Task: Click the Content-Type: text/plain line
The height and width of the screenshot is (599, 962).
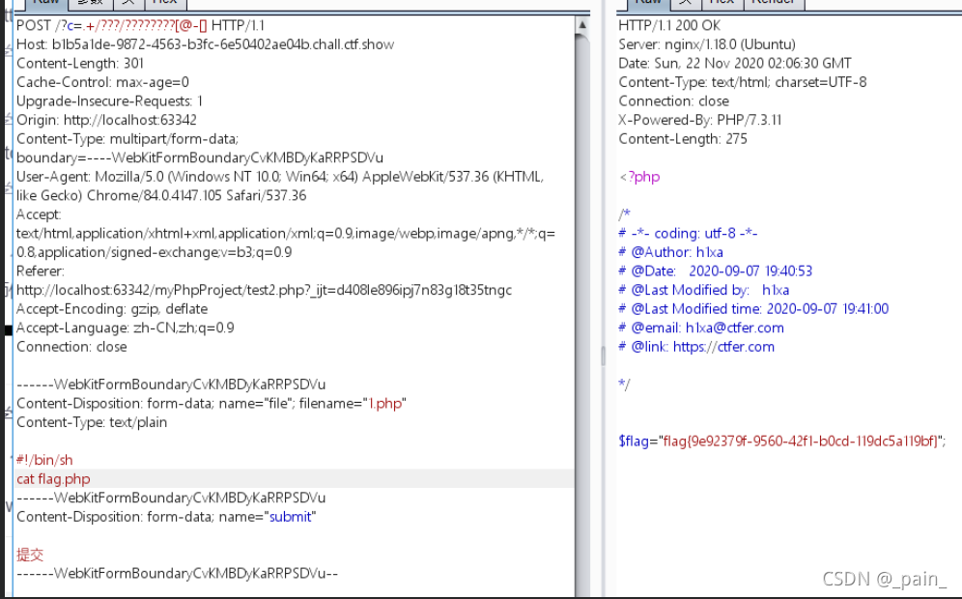Action: [x=92, y=422]
